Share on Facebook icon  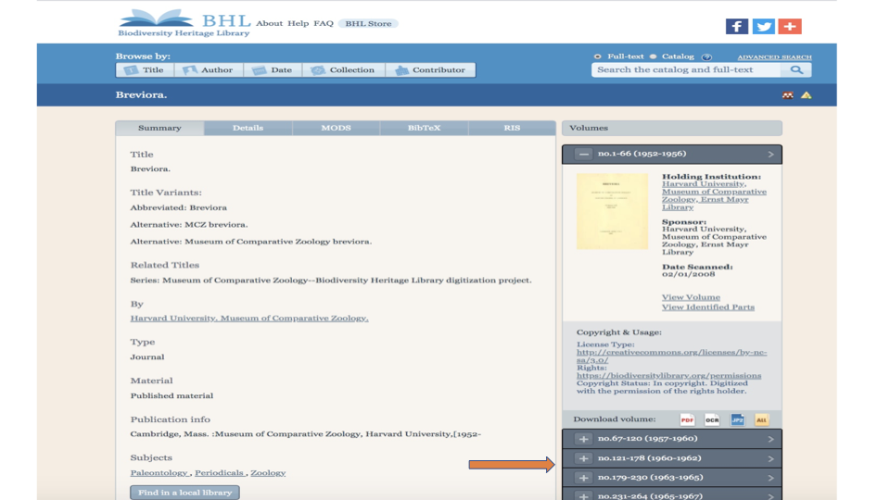pyautogui.click(x=736, y=26)
